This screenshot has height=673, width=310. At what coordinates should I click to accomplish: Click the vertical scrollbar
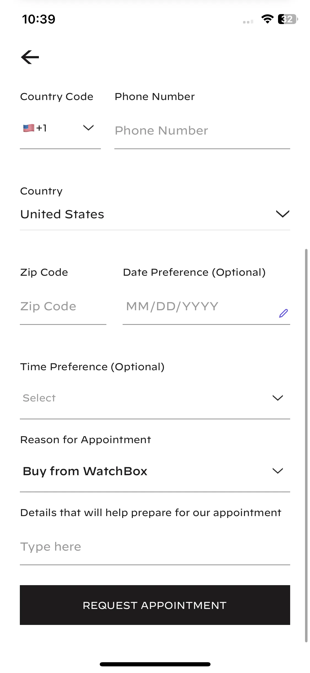(x=306, y=445)
